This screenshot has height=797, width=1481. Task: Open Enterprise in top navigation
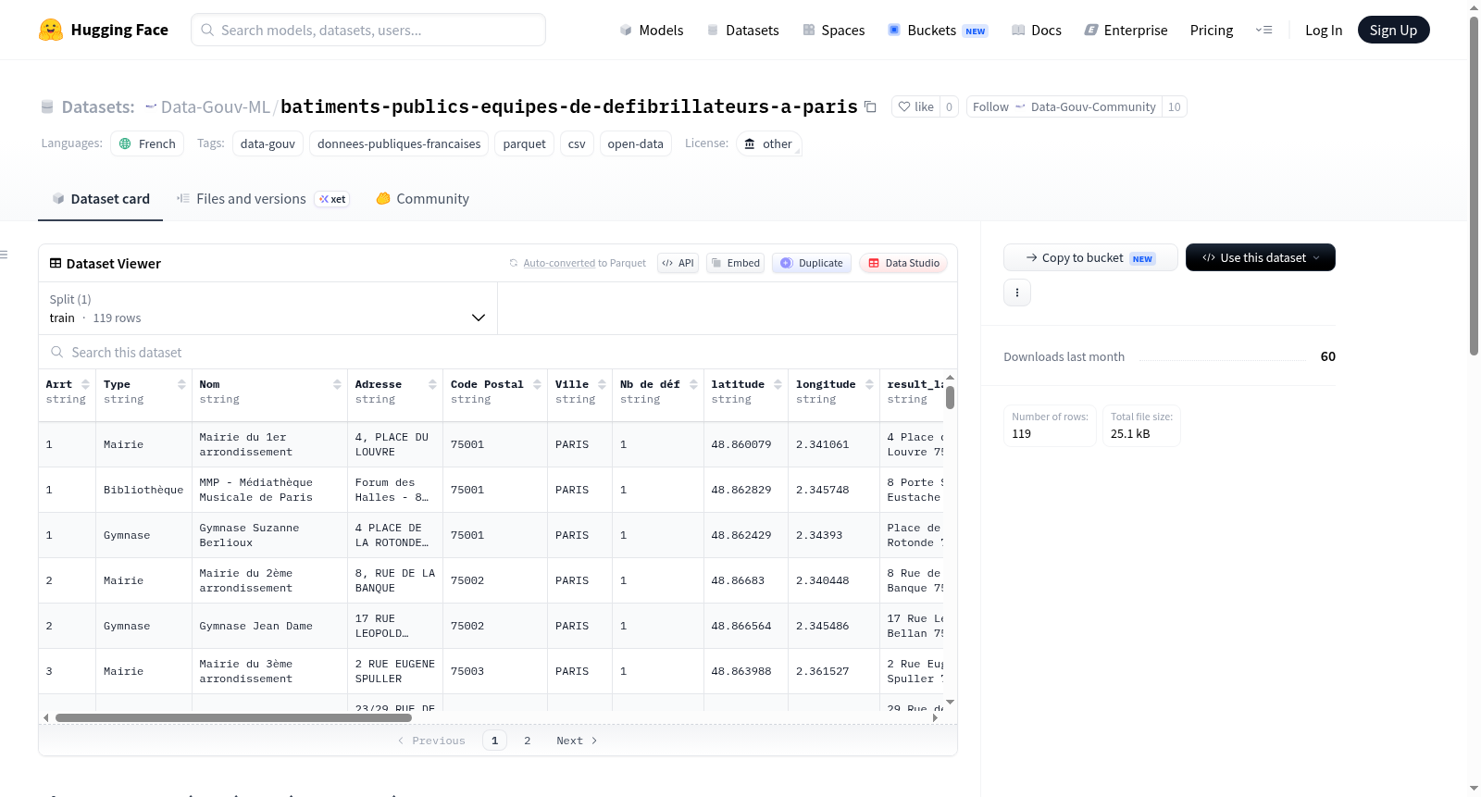tap(1126, 30)
